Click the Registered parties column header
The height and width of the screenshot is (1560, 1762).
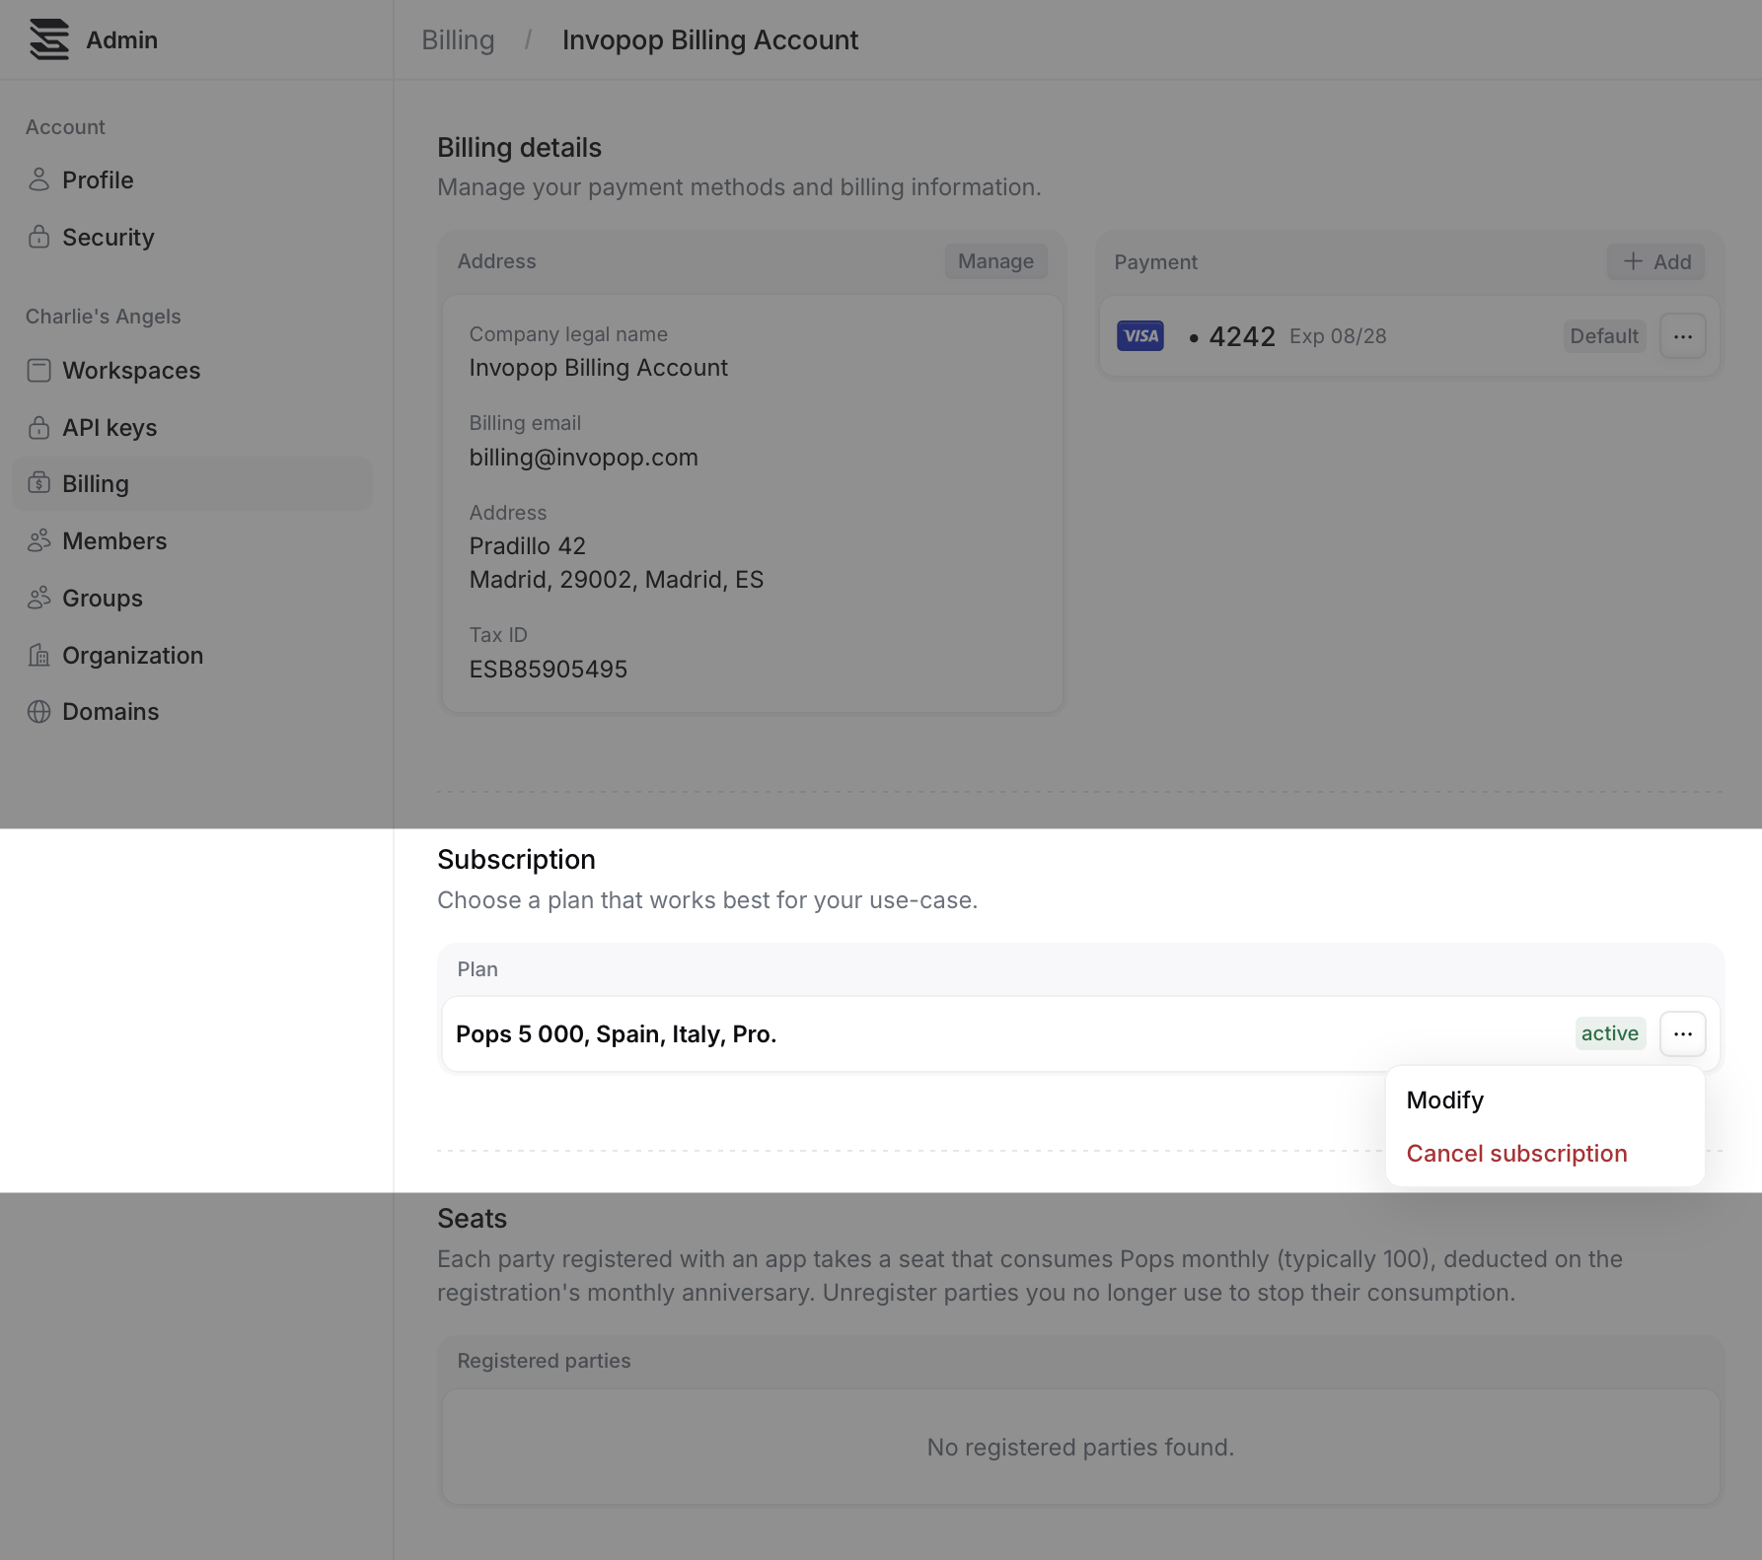coord(544,1361)
